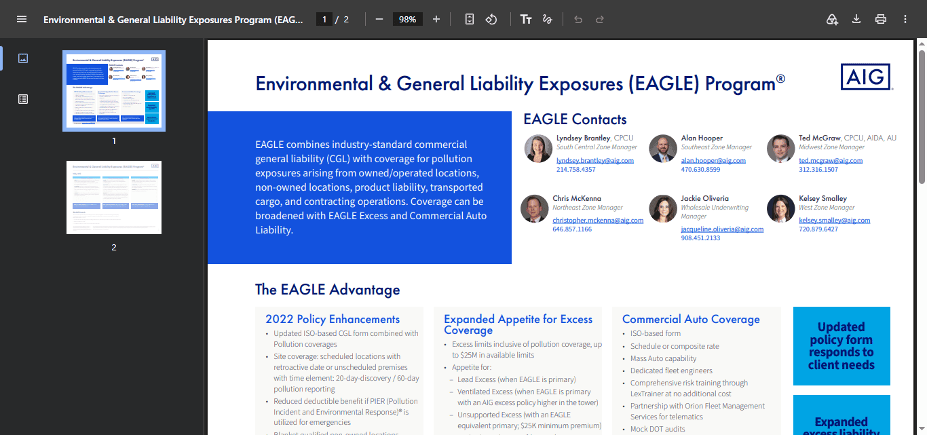Screen dimensions: 927x435
Task: Click phone number 720.879.6427
Action: (818, 229)
